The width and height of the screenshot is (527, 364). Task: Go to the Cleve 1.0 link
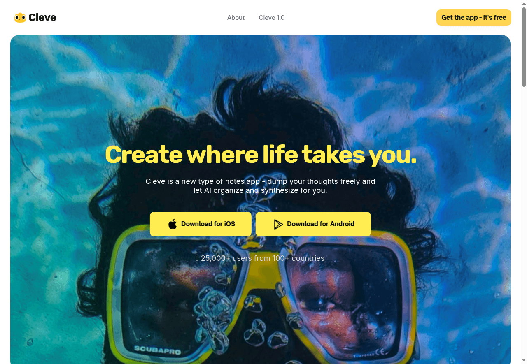272,18
